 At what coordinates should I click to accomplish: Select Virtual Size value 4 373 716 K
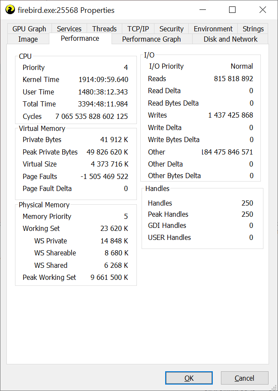coord(110,164)
